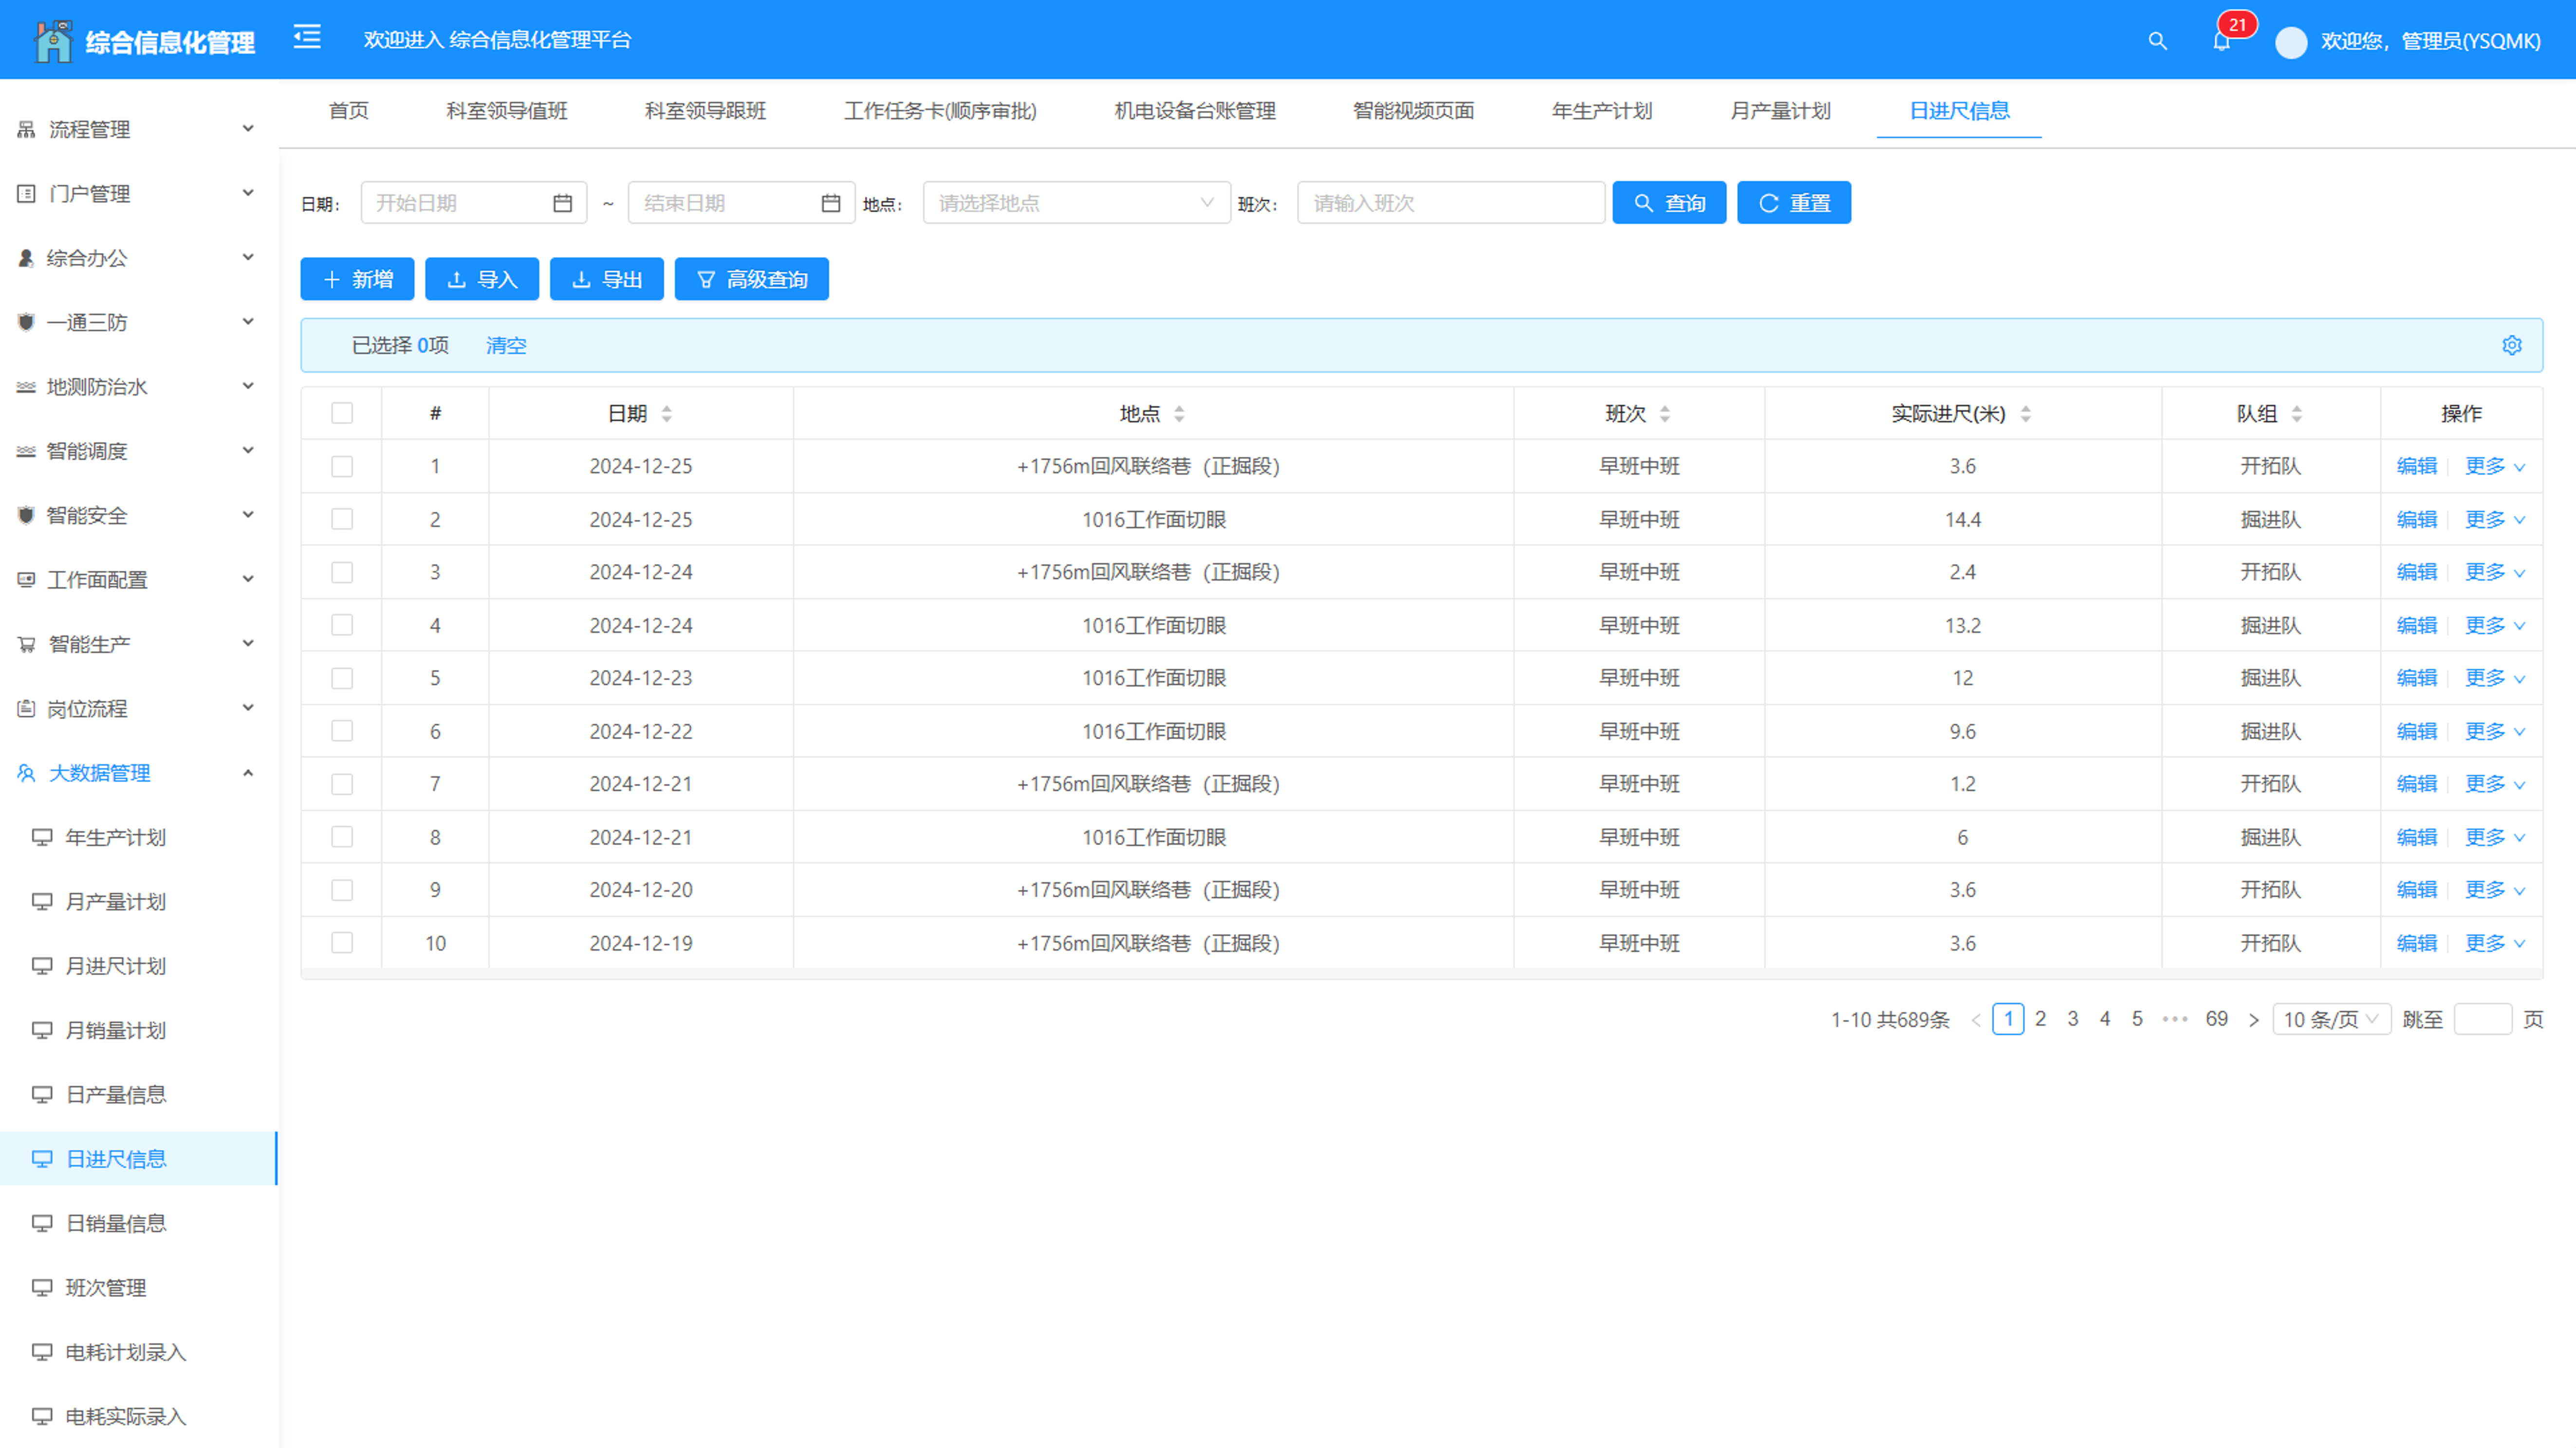Click the 导出 export button
Image resolution: width=2576 pixels, height=1448 pixels.
pyautogui.click(x=607, y=280)
